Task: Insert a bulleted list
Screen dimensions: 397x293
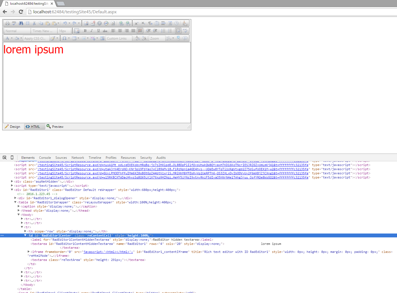Action: click(170, 31)
